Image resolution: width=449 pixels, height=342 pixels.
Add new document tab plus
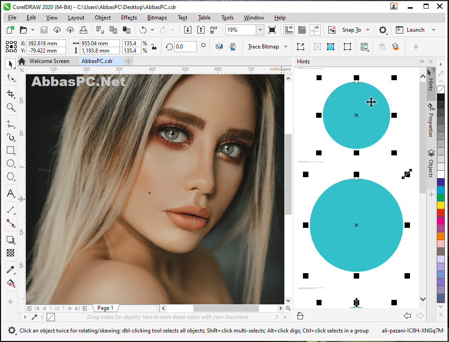pyautogui.click(x=128, y=61)
